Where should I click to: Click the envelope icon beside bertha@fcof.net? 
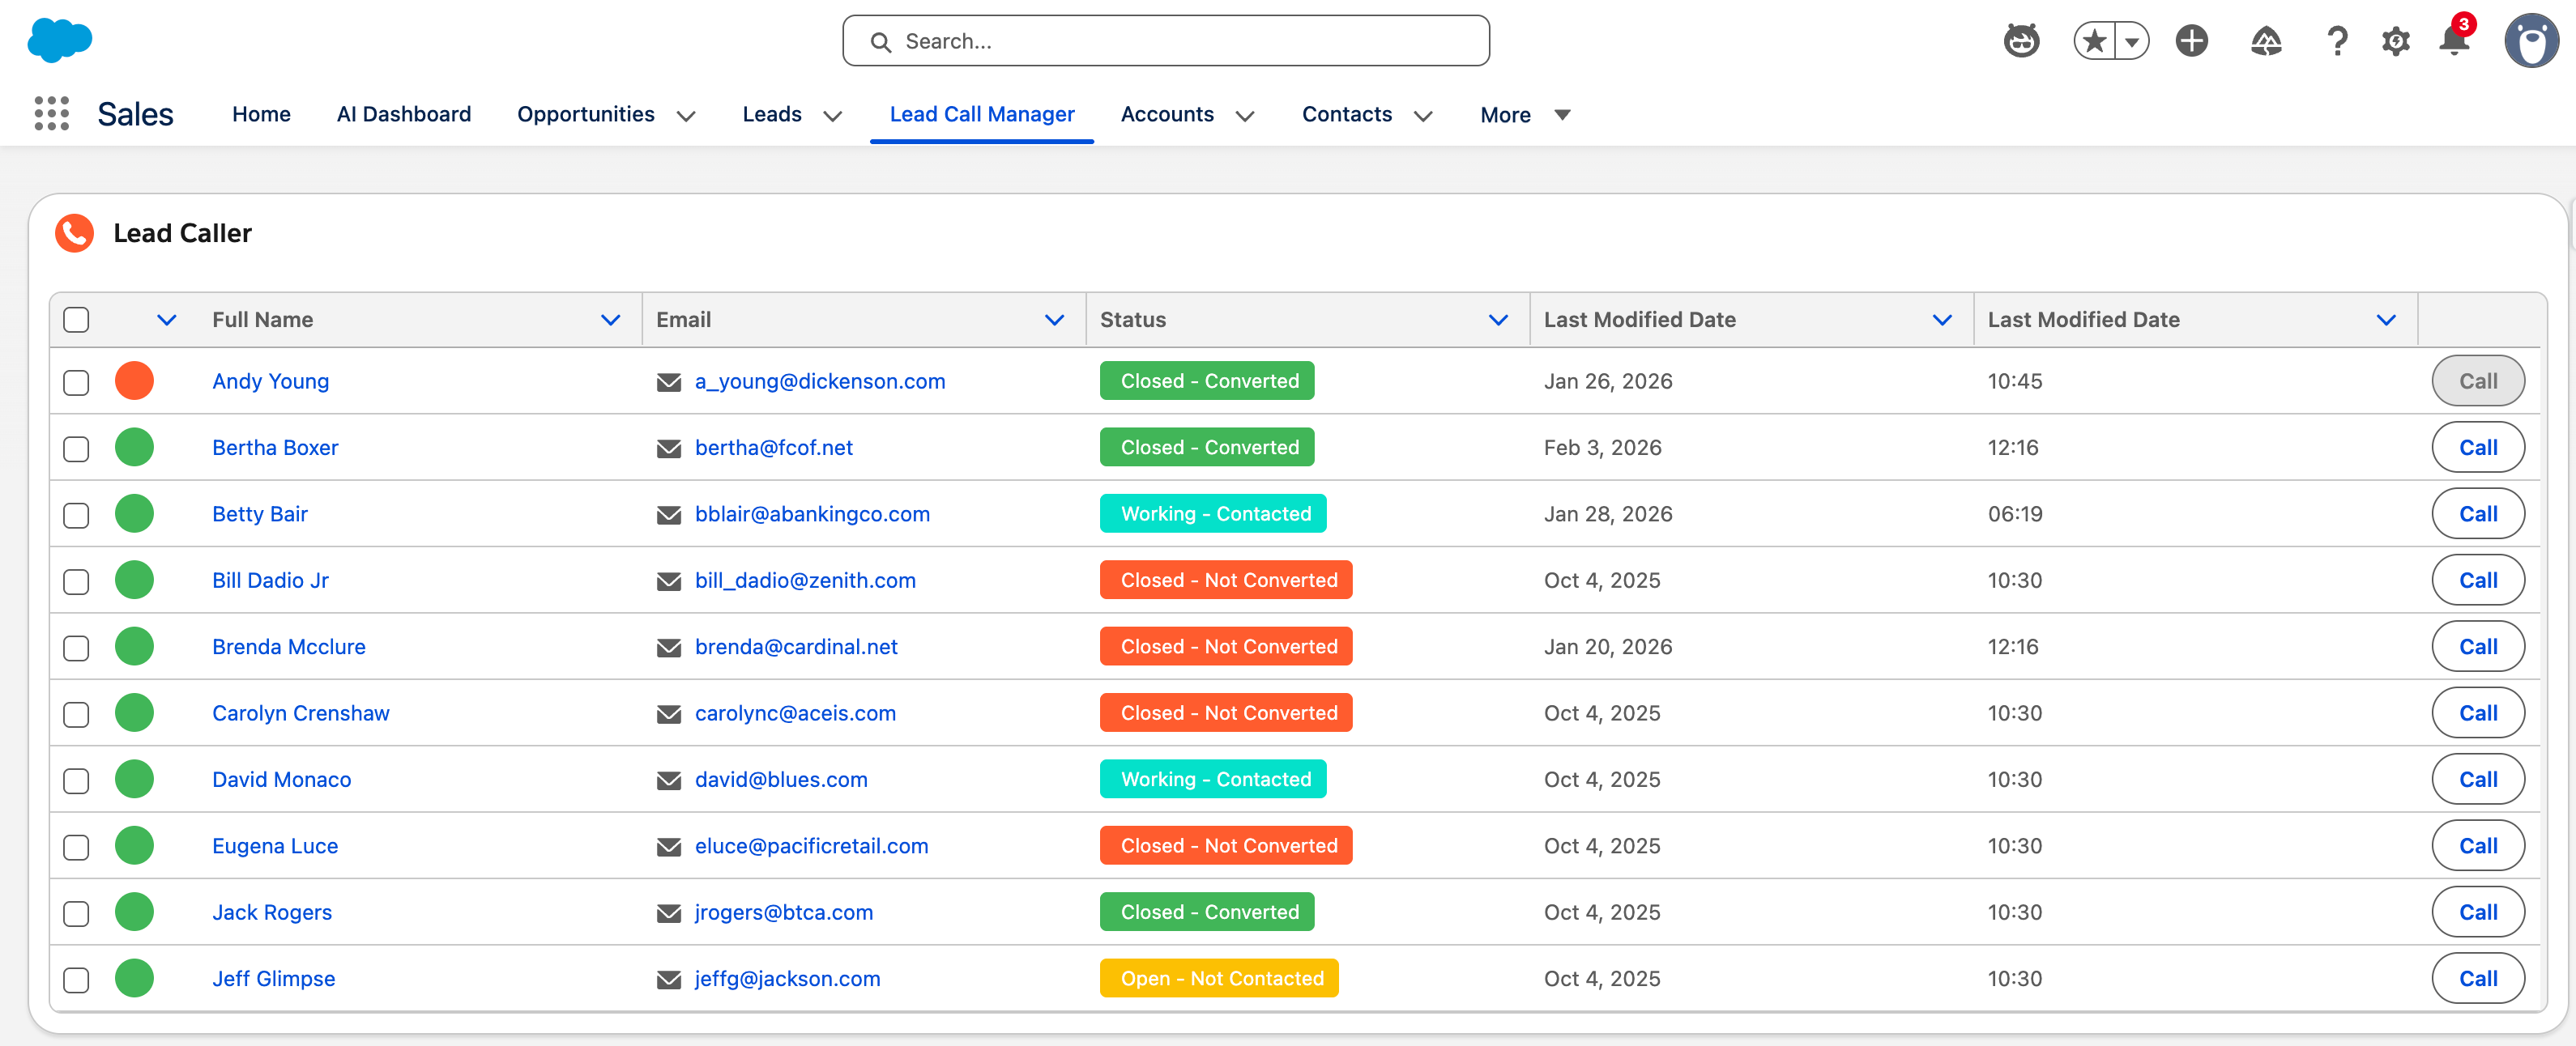pos(668,449)
